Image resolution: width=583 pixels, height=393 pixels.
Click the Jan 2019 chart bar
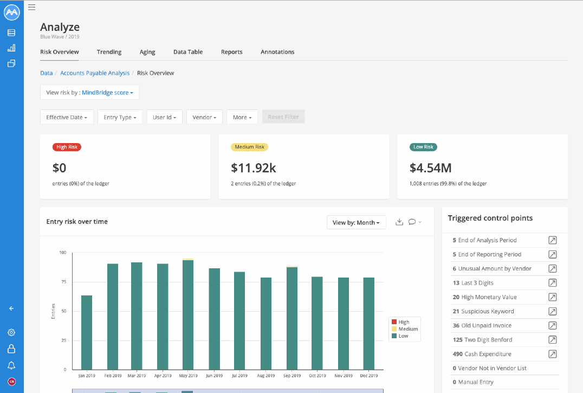pyautogui.click(x=87, y=332)
